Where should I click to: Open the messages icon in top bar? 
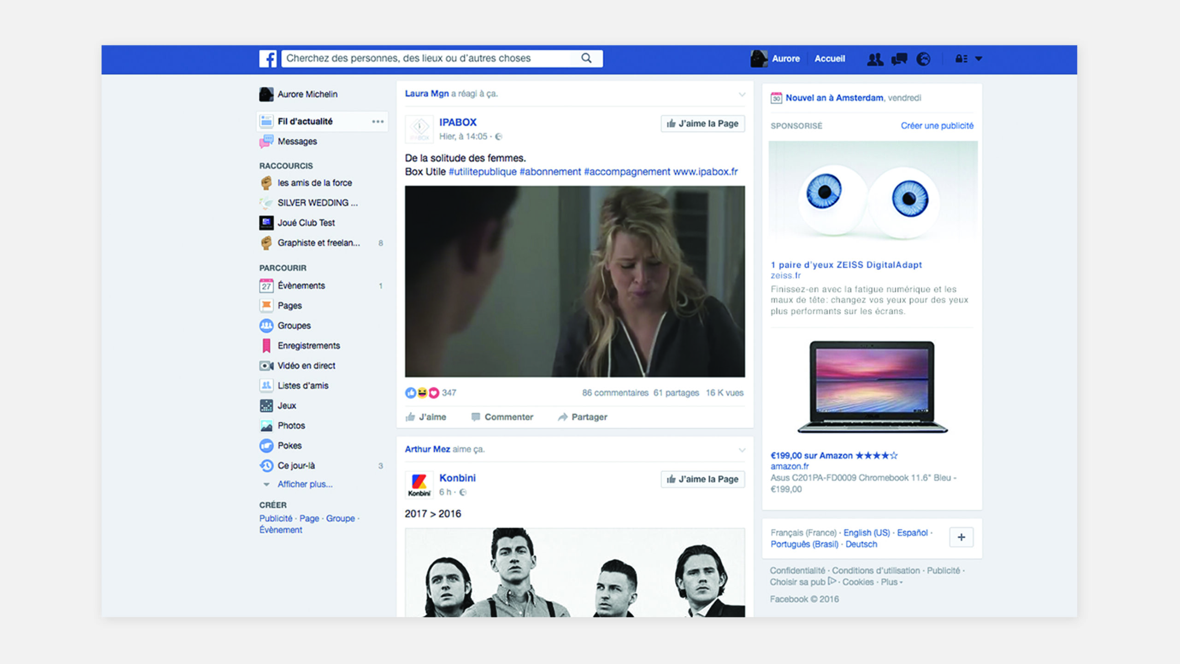point(899,59)
